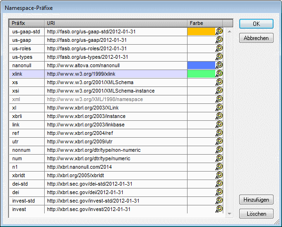
Task: Open color picker icon in invest row
Action: pyautogui.click(x=219, y=209)
